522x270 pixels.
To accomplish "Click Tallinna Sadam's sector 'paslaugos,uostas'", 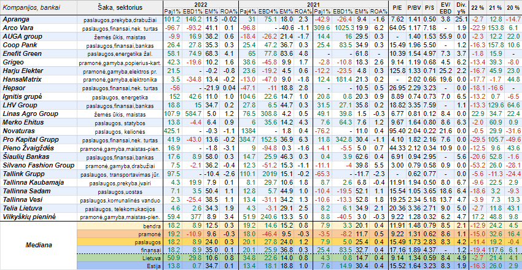I will [x=120, y=191].
